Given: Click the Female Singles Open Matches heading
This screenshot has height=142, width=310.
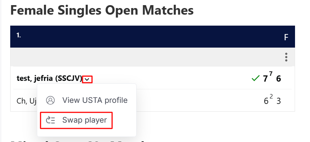Looking at the screenshot, I should [102, 10].
